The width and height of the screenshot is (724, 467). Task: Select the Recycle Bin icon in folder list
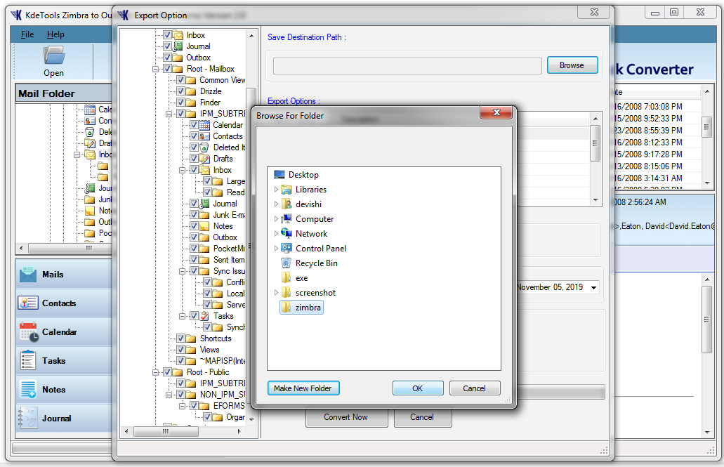(x=287, y=263)
